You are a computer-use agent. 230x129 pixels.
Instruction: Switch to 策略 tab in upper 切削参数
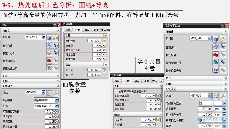(68, 30)
